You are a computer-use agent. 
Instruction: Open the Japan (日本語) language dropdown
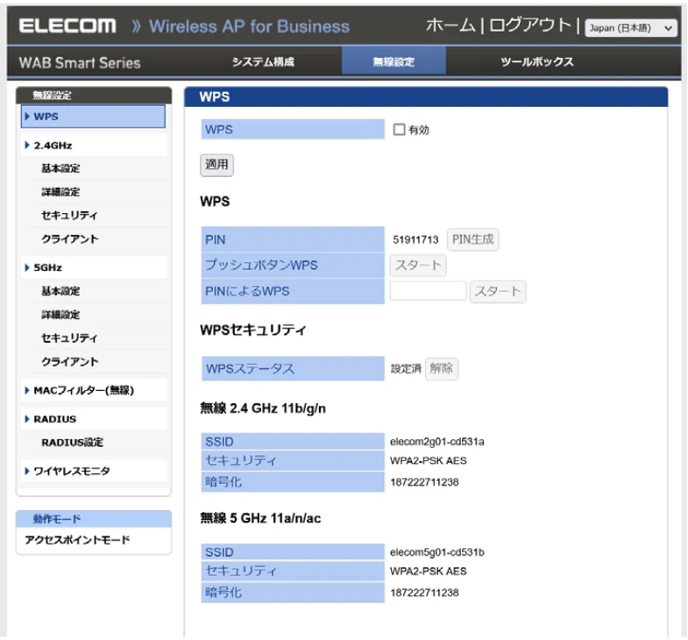[630, 28]
